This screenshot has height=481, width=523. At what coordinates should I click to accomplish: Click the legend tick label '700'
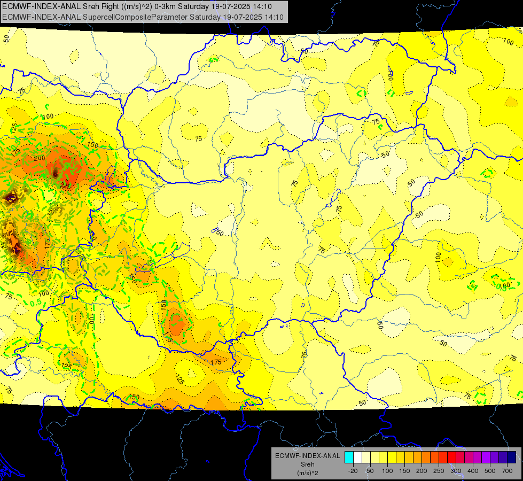click(x=507, y=471)
